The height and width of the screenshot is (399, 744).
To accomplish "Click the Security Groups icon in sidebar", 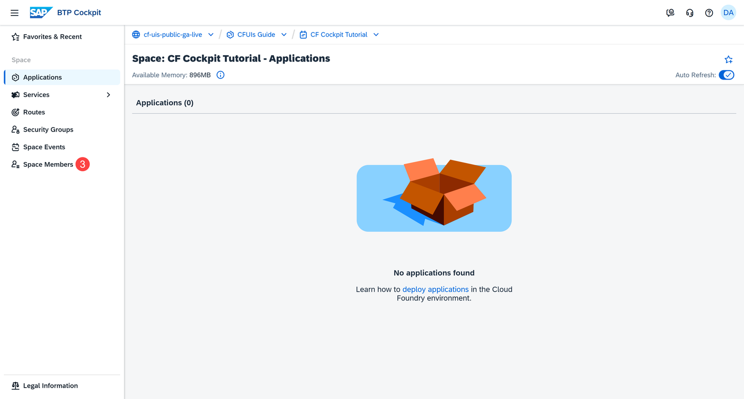I will (x=16, y=130).
